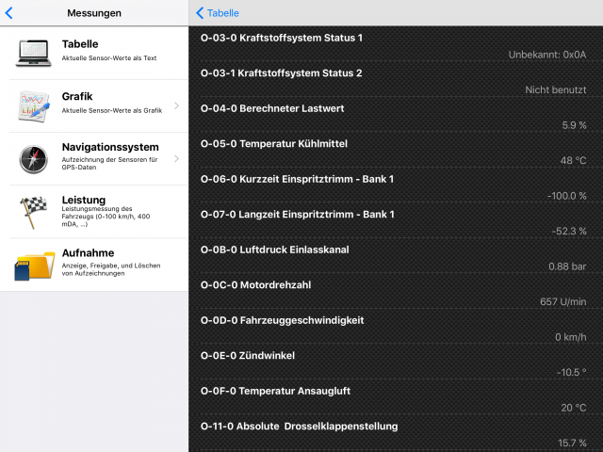Go back from the Messungen screen
Screen dimensions: 603x452
tap(9, 13)
